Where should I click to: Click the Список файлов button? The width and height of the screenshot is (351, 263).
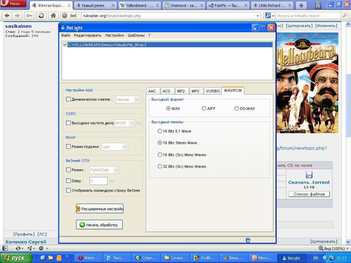[309, 194]
